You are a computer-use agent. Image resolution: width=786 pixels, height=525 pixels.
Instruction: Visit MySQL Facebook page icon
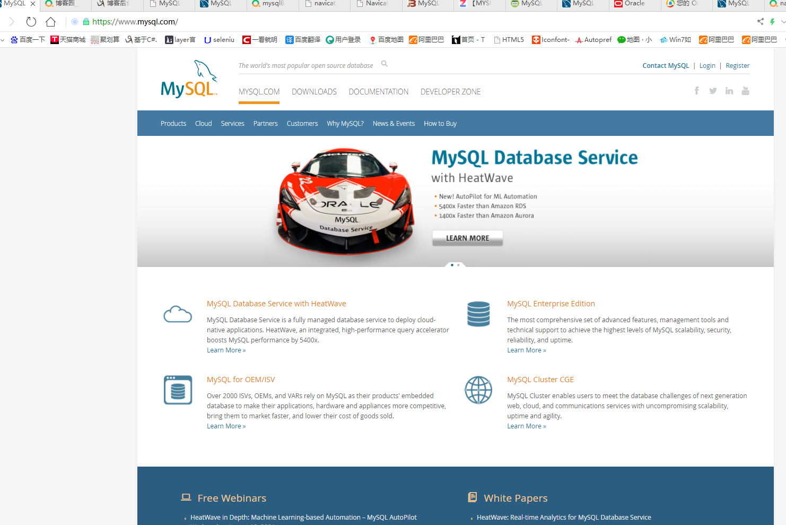[x=697, y=91]
